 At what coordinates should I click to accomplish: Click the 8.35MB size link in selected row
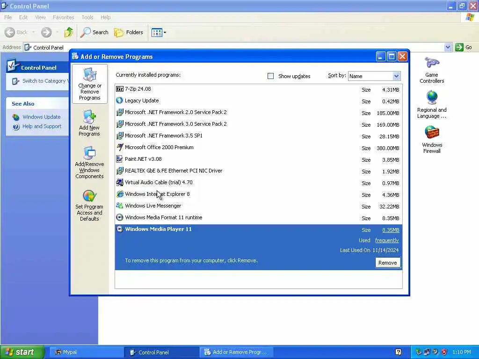coord(391,230)
